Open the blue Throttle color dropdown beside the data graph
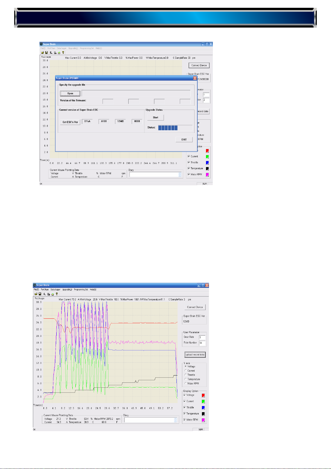The width and height of the screenshot is (331, 469). (203, 408)
